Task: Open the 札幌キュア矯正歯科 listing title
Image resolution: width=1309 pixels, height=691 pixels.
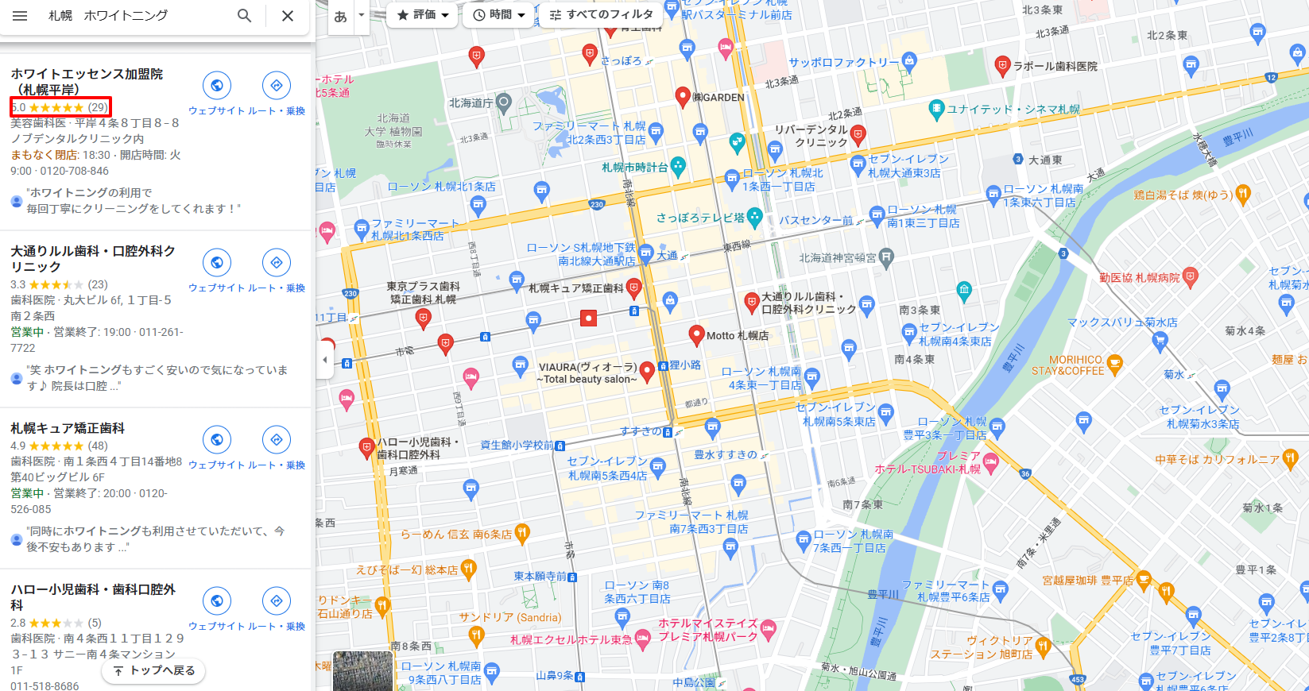Action: [68, 428]
